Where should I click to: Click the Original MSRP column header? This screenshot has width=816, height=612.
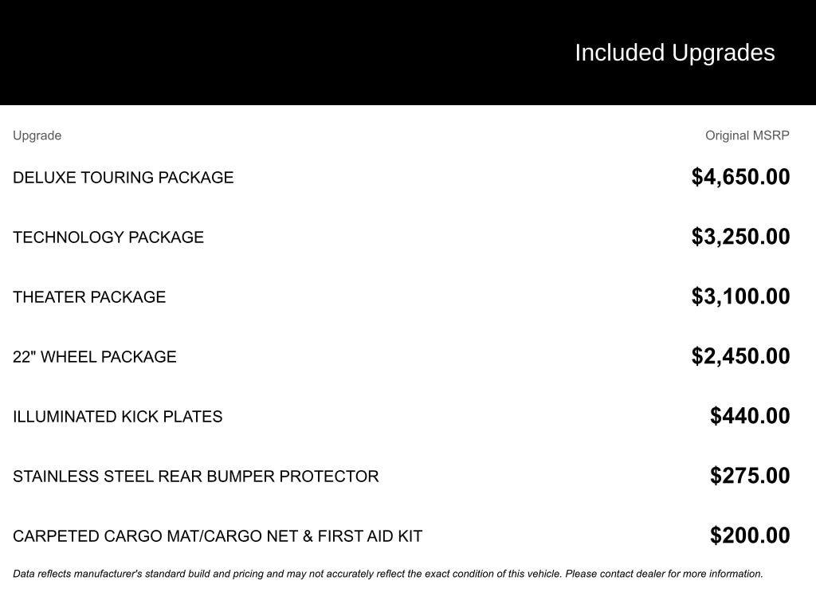[747, 135]
